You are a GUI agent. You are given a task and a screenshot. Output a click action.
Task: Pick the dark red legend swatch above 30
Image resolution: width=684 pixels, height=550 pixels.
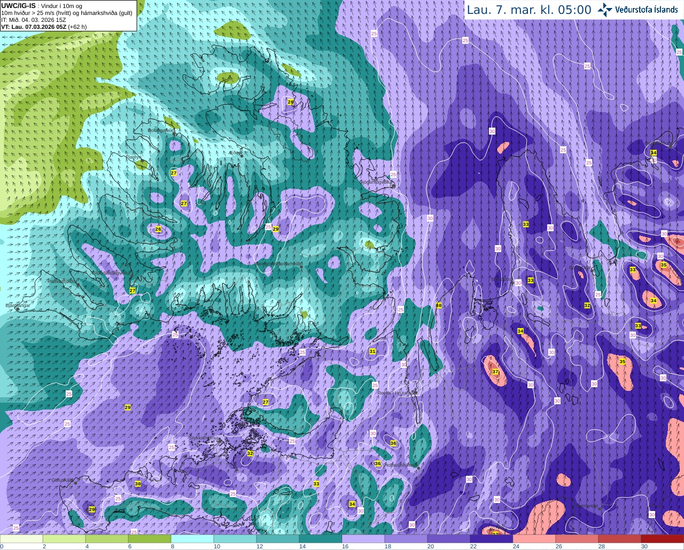[x=663, y=539]
